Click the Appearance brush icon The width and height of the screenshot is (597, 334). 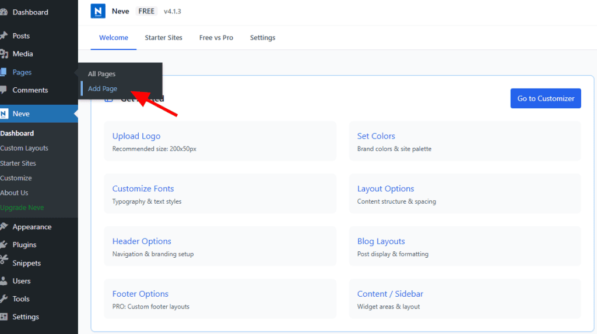tap(3, 227)
